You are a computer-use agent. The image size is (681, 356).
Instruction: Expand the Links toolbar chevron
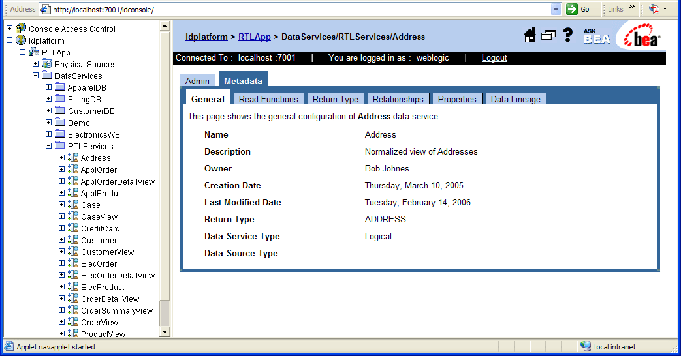(x=632, y=7)
